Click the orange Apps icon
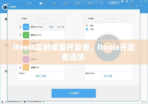The height and width of the screenshot is (104, 148). (x=26, y=43)
